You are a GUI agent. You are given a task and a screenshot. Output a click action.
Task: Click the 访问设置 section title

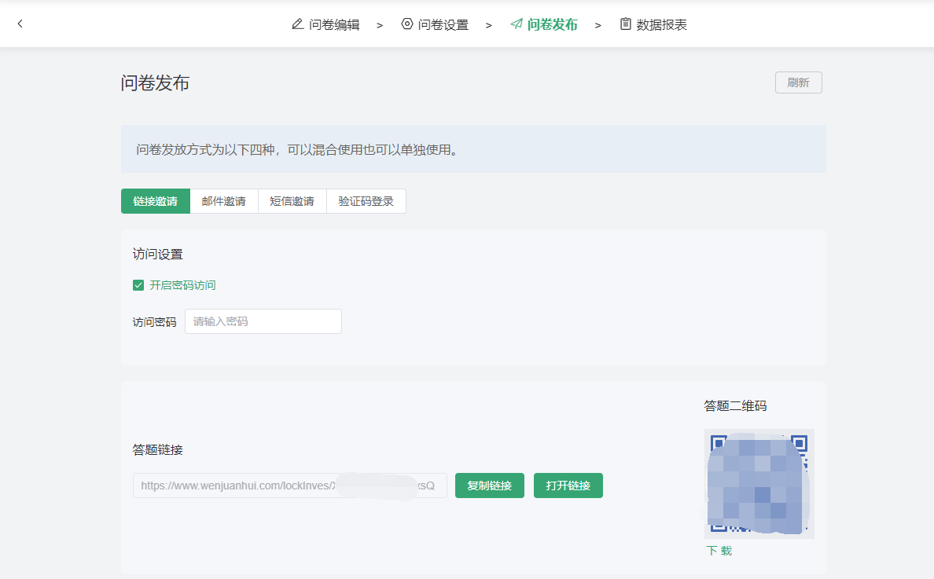pyautogui.click(x=158, y=254)
